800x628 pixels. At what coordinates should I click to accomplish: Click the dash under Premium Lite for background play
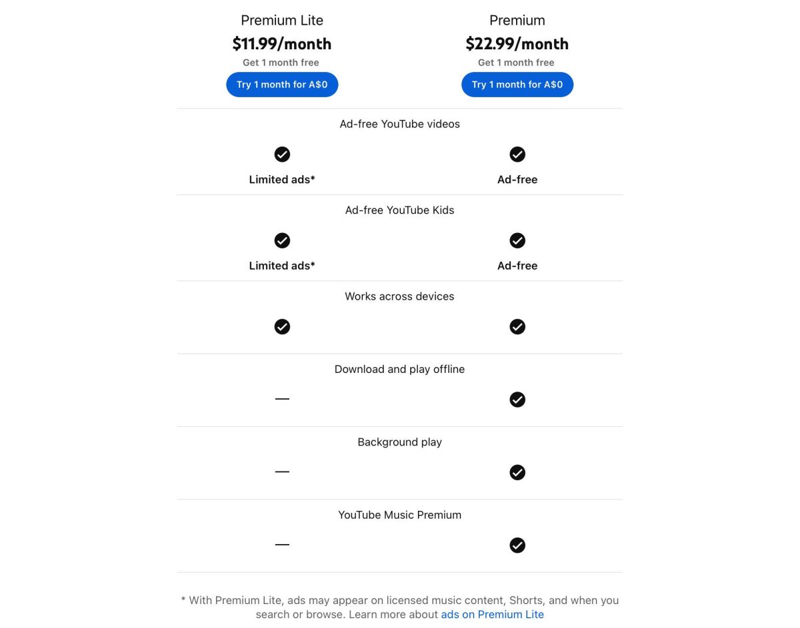pos(282,471)
